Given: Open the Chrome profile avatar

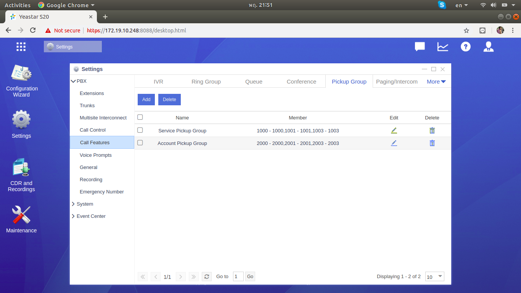Looking at the screenshot, I should click(x=500, y=30).
